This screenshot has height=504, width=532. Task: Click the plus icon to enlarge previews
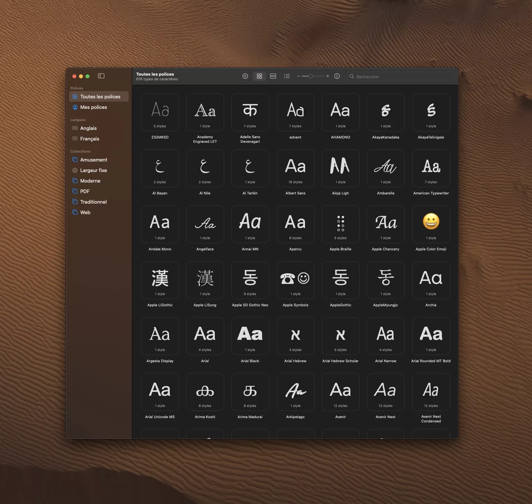click(328, 76)
